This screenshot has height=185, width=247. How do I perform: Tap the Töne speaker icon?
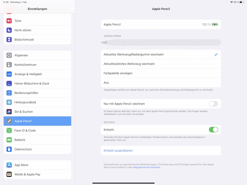(x=9, y=21)
